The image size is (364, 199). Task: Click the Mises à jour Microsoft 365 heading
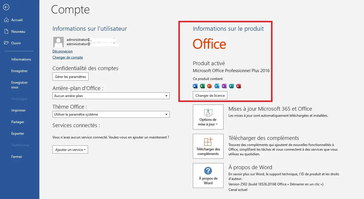coord(270,109)
